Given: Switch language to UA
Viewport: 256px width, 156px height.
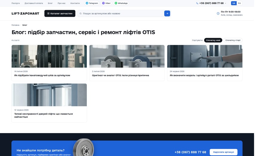Looking at the screenshot, I should click(x=234, y=3).
